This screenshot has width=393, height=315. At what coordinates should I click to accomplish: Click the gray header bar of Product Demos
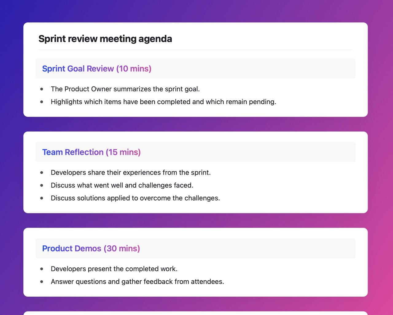click(x=246, y=248)
